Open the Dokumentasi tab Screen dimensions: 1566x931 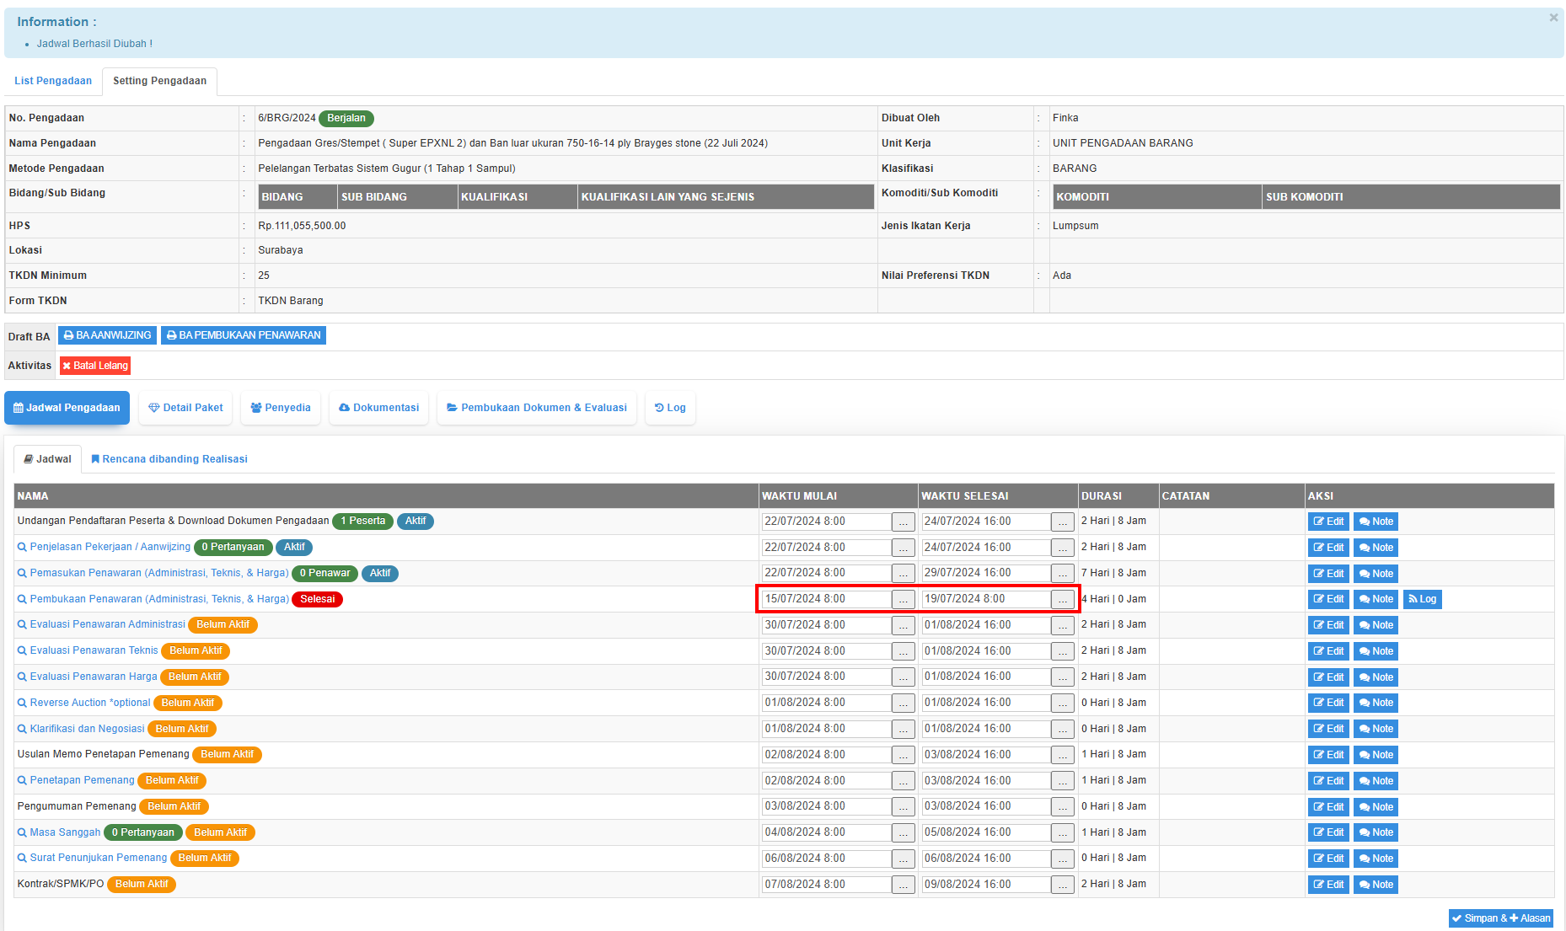pos(378,408)
